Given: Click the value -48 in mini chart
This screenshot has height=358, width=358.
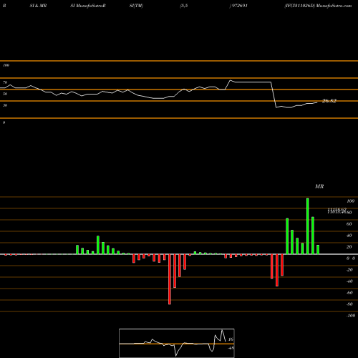Looking at the screenshot, I should [x=231, y=348].
